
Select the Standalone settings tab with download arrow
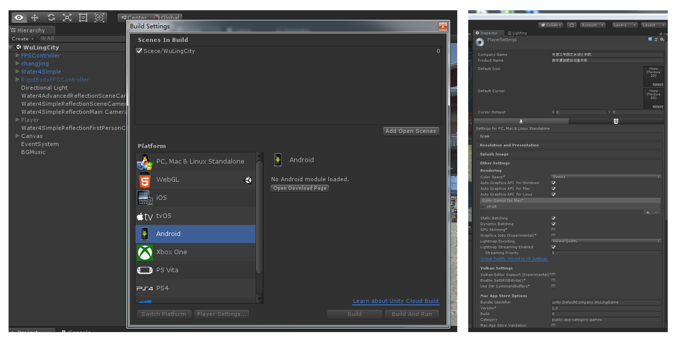click(521, 121)
